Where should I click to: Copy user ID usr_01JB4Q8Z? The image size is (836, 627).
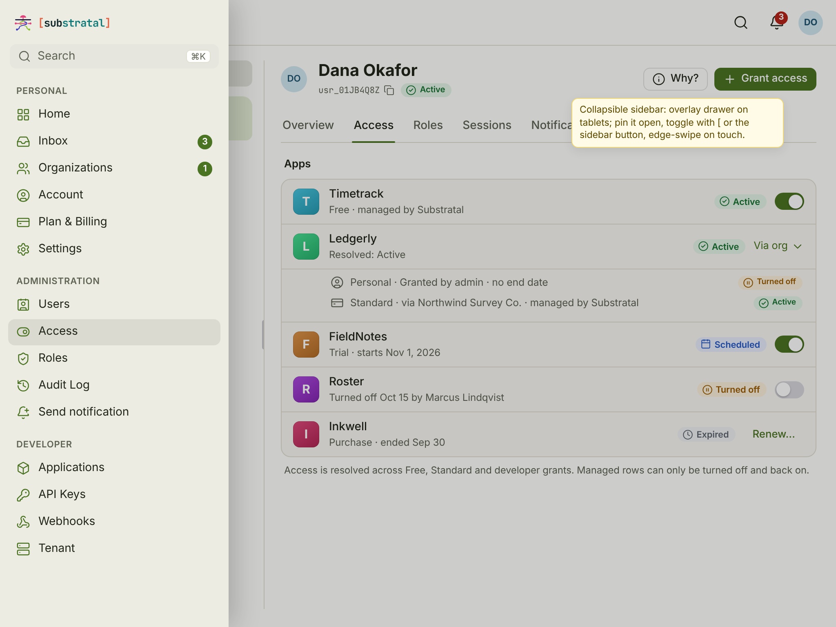[389, 90]
